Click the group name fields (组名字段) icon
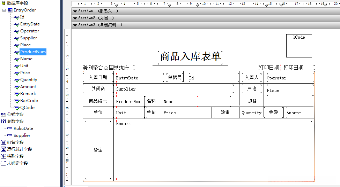 coord(3,142)
